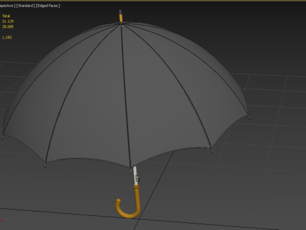Click the "28.085" statistics value

point(8,27)
